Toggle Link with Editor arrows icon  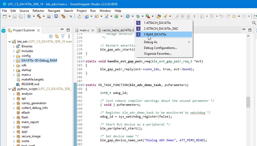tap(57, 36)
